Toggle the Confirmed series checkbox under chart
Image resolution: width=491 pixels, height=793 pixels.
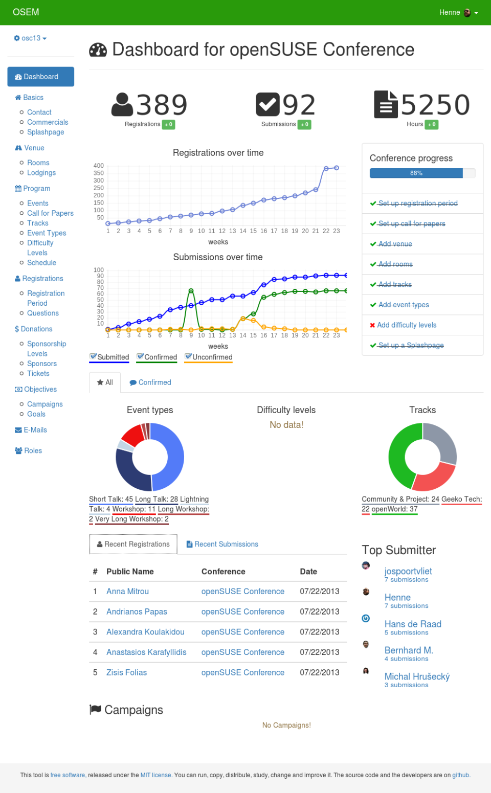click(140, 356)
